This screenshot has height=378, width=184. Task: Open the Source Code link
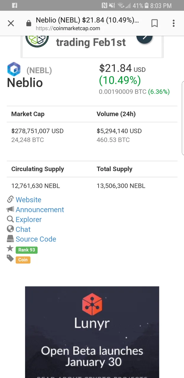point(36,239)
